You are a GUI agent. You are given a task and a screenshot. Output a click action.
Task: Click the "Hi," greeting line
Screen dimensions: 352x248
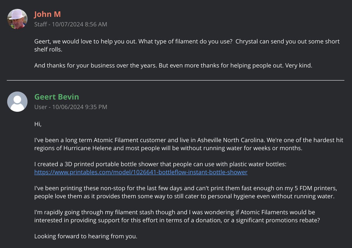[38, 125]
